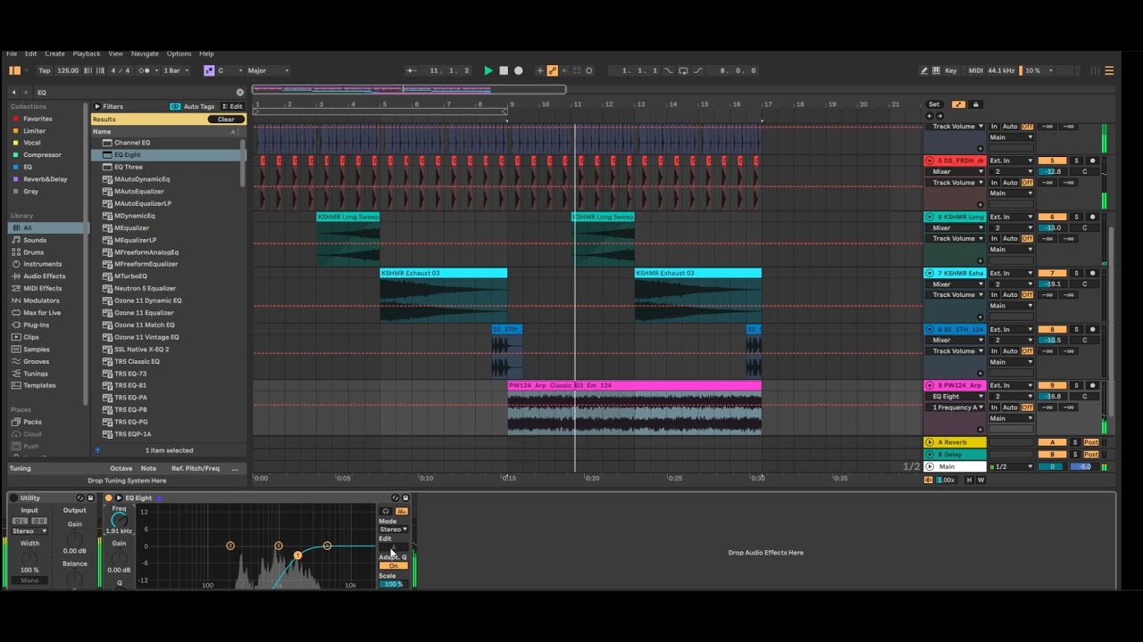Toggle the EQ Eight device activator
1143x642 pixels.
point(109,498)
